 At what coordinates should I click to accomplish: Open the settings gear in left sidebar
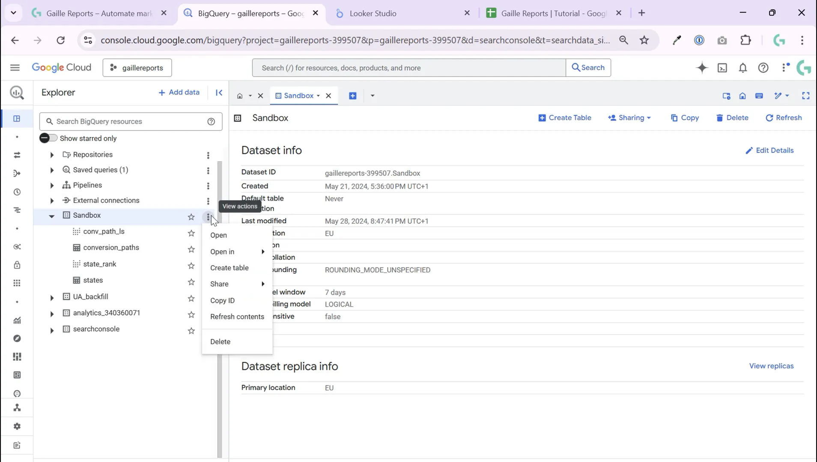tap(17, 426)
